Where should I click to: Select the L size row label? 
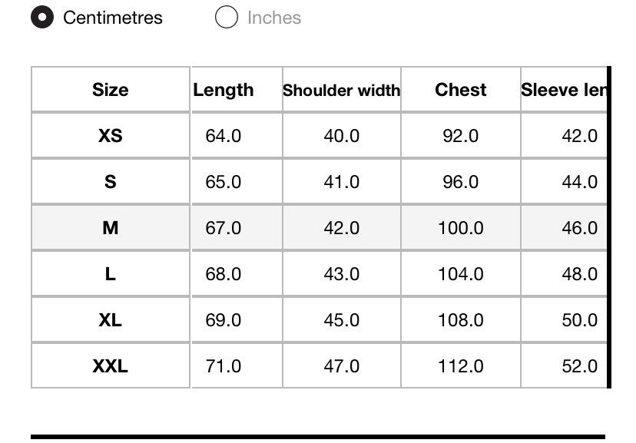111,274
